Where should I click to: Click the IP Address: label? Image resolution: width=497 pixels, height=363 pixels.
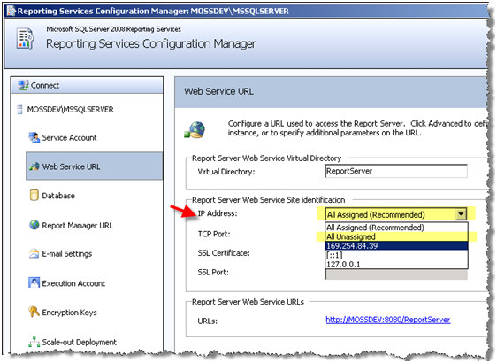click(x=218, y=213)
